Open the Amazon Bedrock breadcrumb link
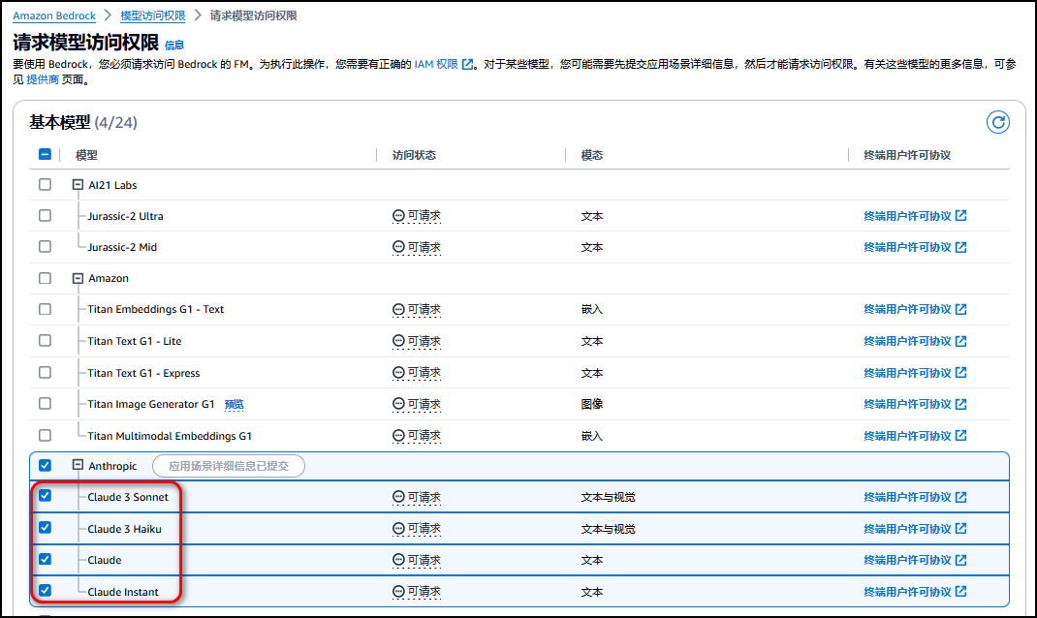1037x618 pixels. pyautogui.click(x=54, y=15)
